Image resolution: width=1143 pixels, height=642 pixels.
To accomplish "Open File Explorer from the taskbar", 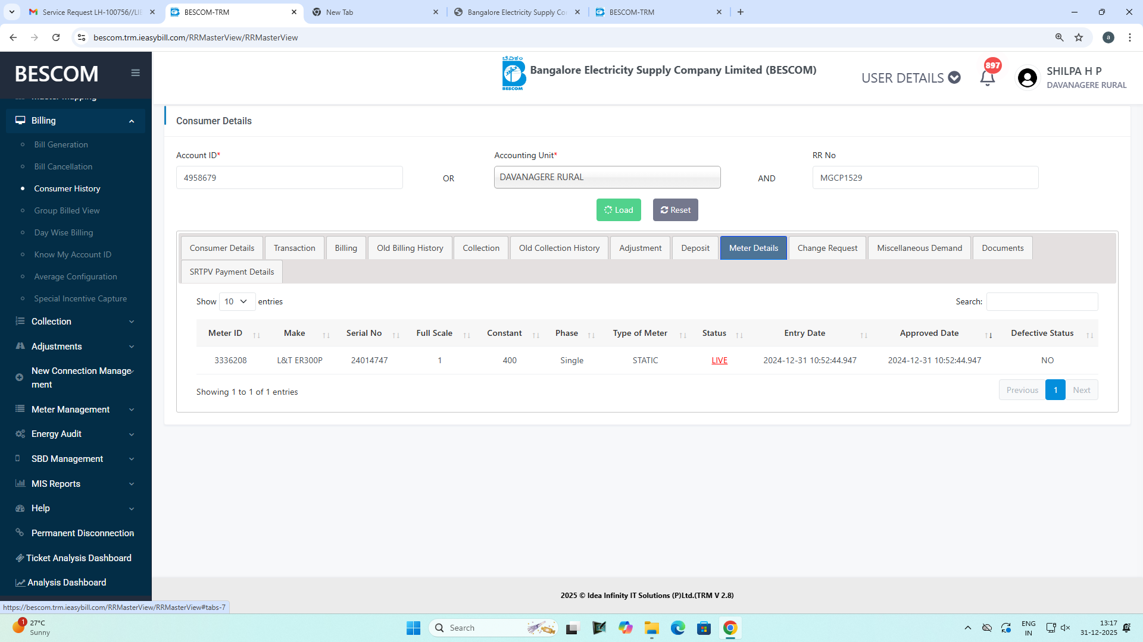I will pos(651,628).
